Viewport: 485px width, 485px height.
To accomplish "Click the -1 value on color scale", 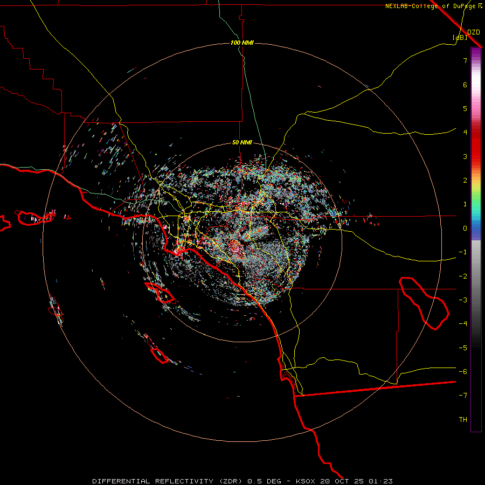I will tap(463, 252).
